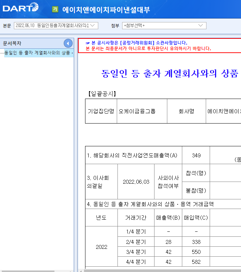Click the company title 에이치앤에이치파이낸셜대부
241x272 pixels.
point(106,10)
